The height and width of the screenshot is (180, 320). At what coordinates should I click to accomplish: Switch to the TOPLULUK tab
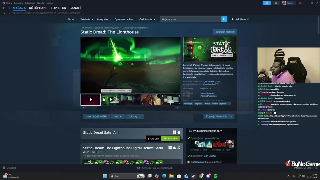pos(58,8)
